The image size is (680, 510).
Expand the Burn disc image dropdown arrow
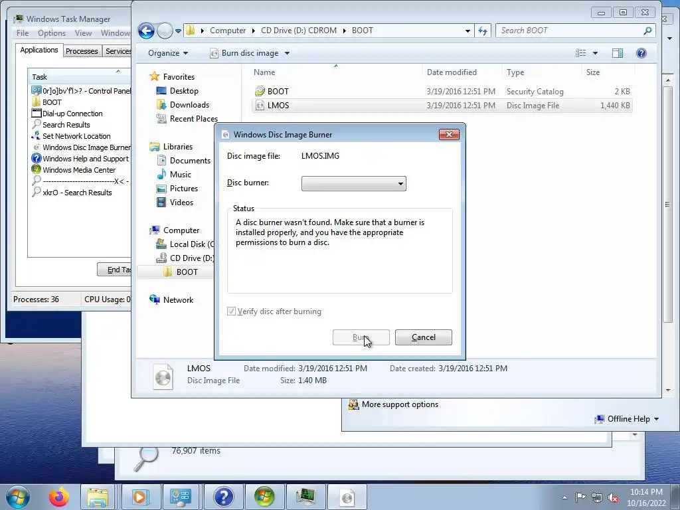point(287,53)
